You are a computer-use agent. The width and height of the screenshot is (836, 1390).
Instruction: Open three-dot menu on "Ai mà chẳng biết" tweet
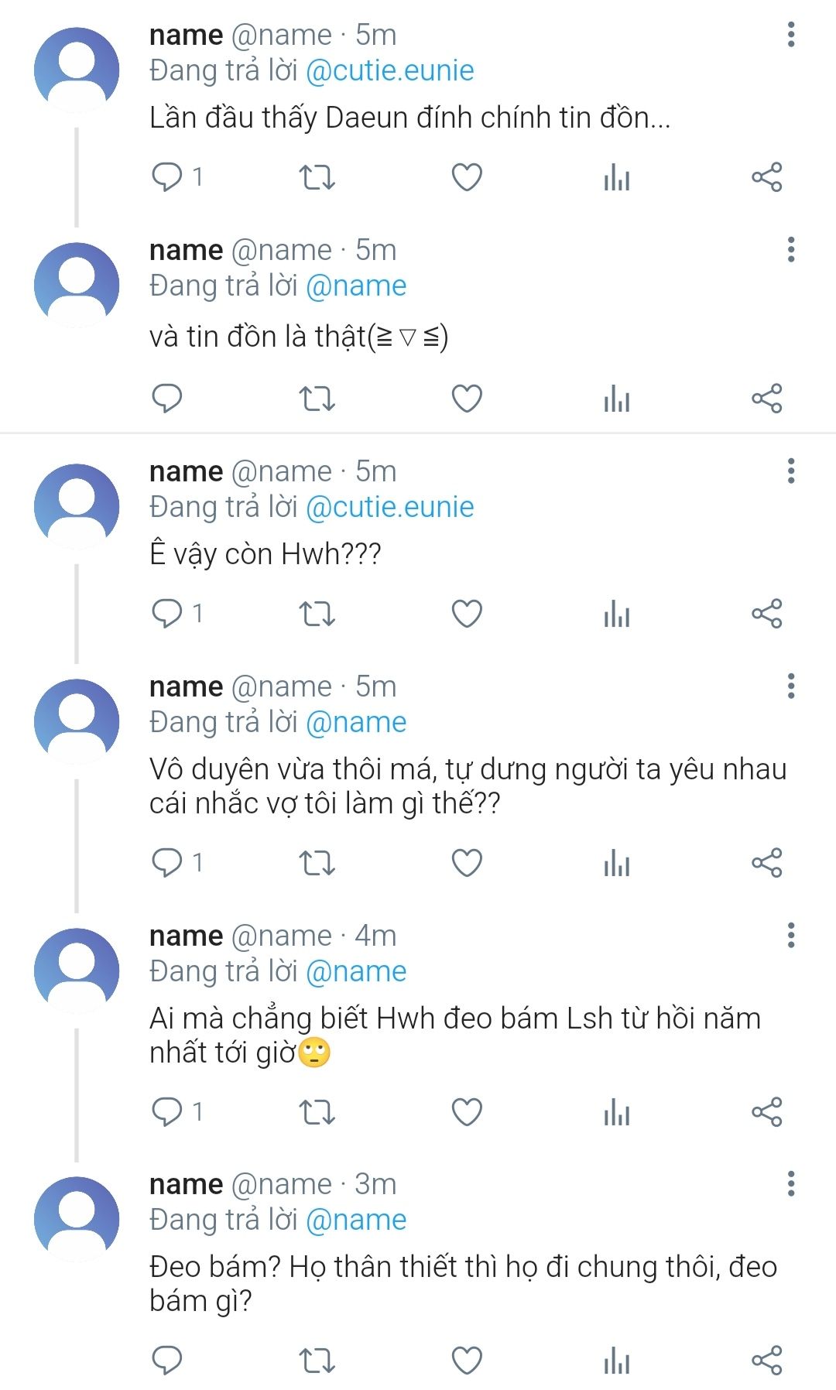[790, 936]
